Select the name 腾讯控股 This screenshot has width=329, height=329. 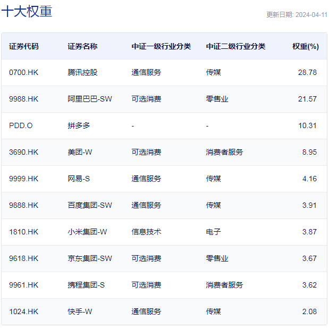tap(82, 73)
